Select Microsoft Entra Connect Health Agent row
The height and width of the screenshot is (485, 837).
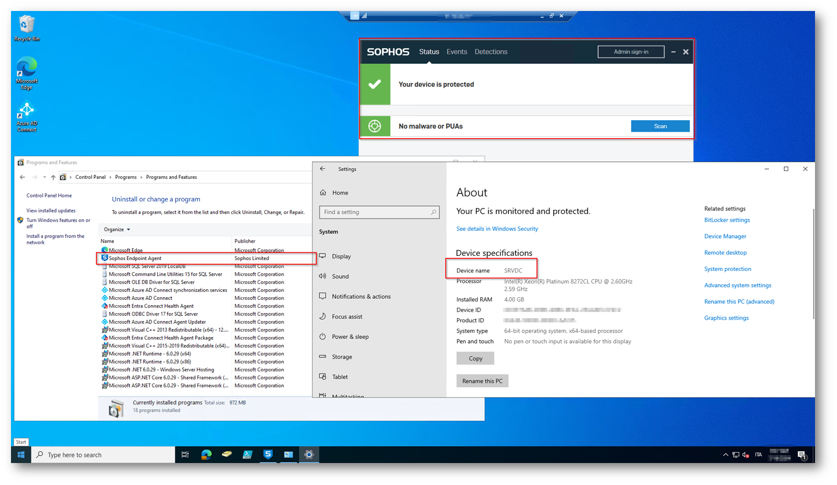[206, 306]
